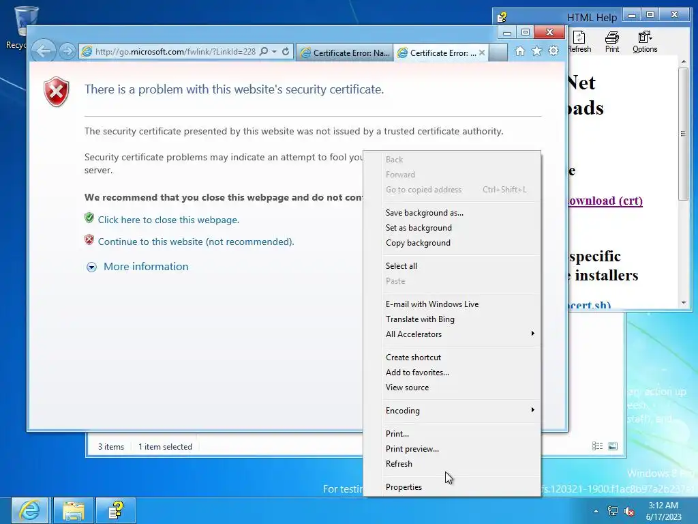698x524 pixels.
Task: Click the Home icon in Internet Explorer
Action: point(520,51)
